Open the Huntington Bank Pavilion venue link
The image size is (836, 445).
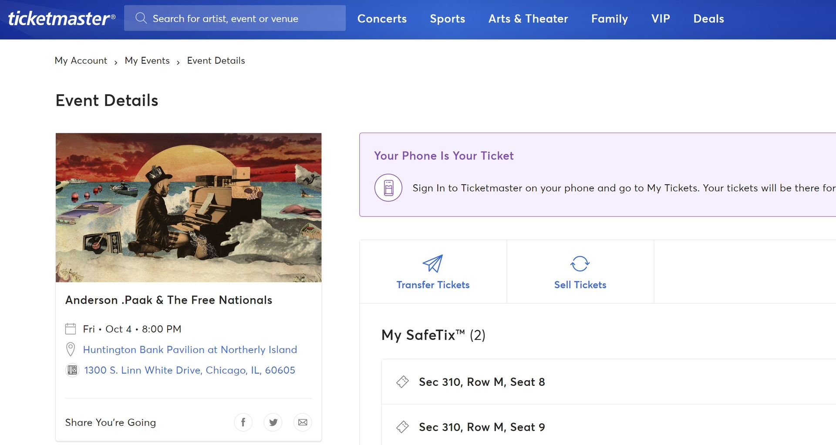[x=190, y=349]
